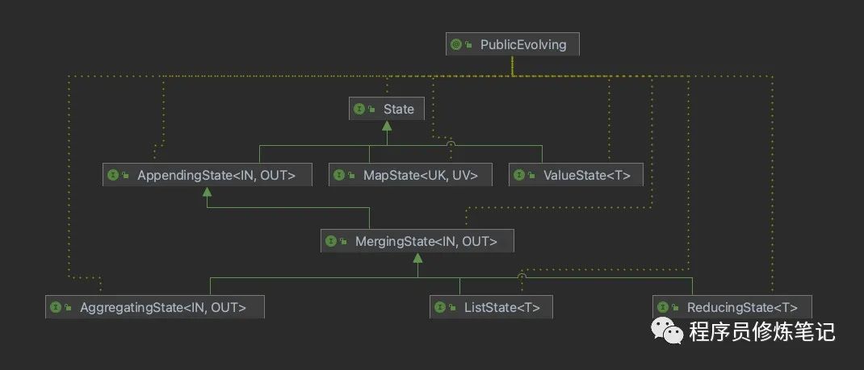Click the annotation icon beside PublicEvolving
The width and height of the screenshot is (864, 370).
(455, 44)
